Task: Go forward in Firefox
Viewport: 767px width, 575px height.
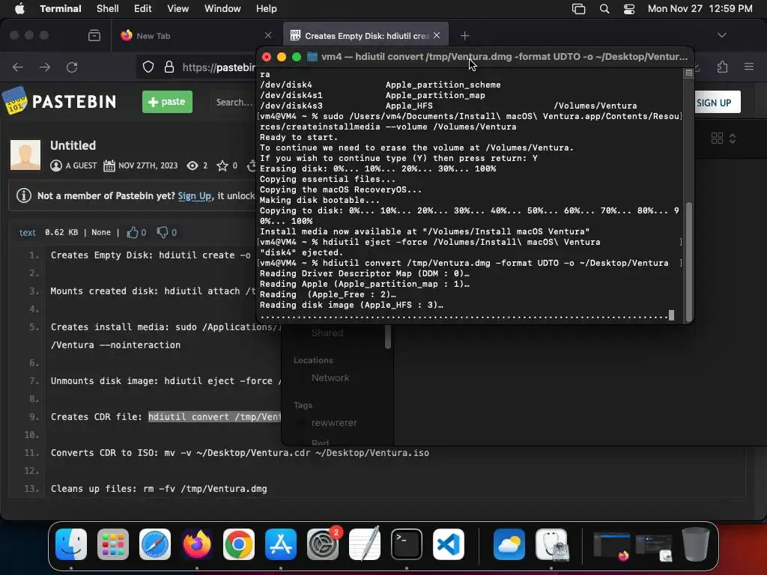Action: tap(45, 67)
